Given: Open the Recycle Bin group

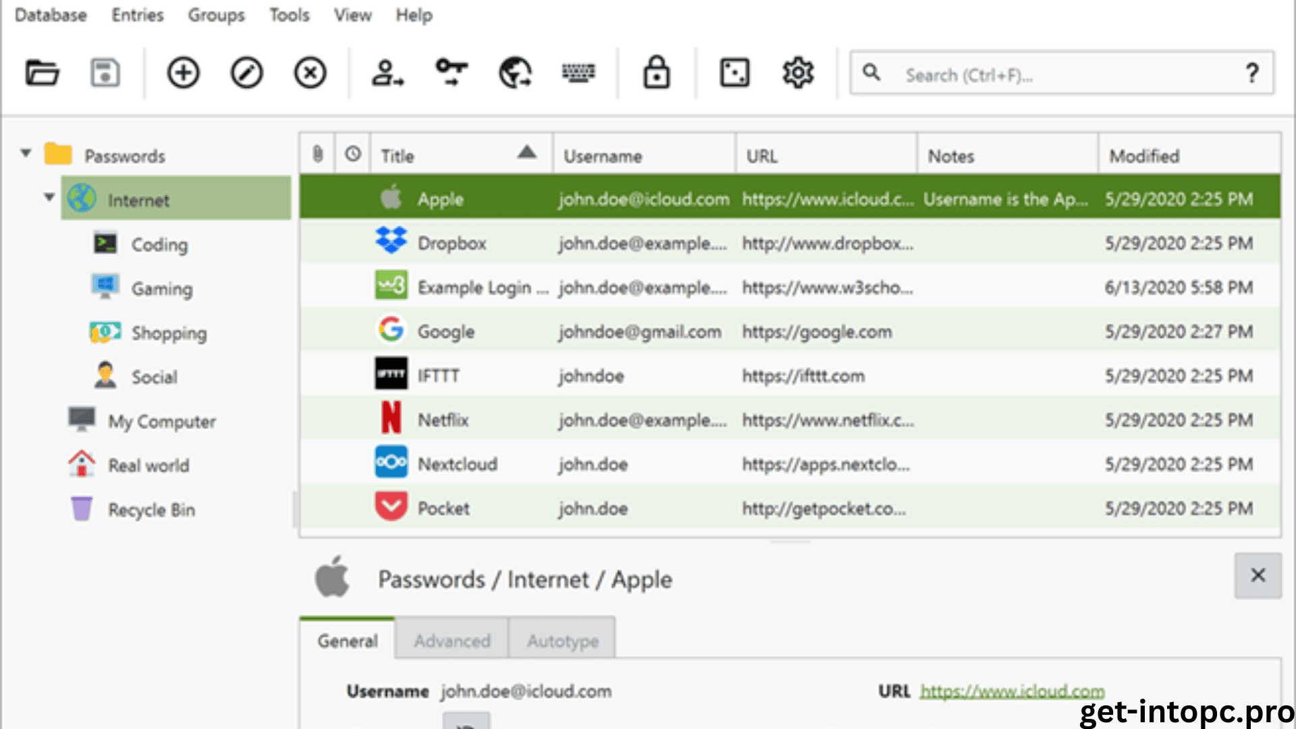Looking at the screenshot, I should pos(152,510).
